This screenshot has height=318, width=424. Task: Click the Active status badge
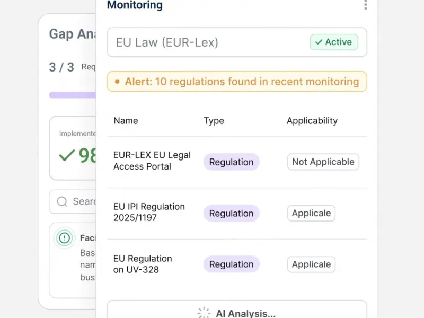pyautogui.click(x=334, y=42)
